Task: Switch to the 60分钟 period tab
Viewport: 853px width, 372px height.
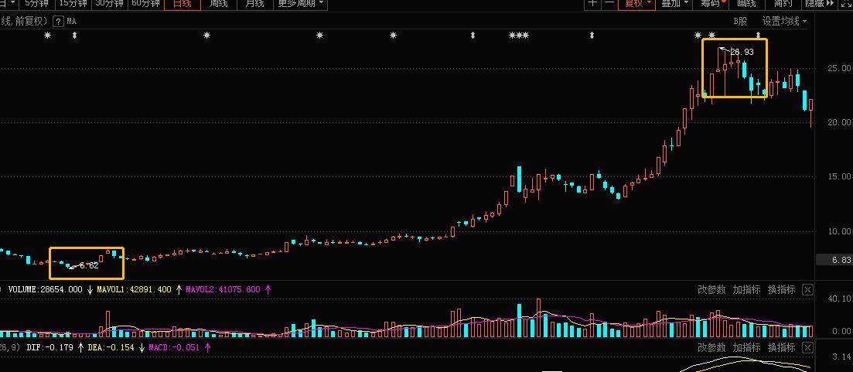Action: 146,3
